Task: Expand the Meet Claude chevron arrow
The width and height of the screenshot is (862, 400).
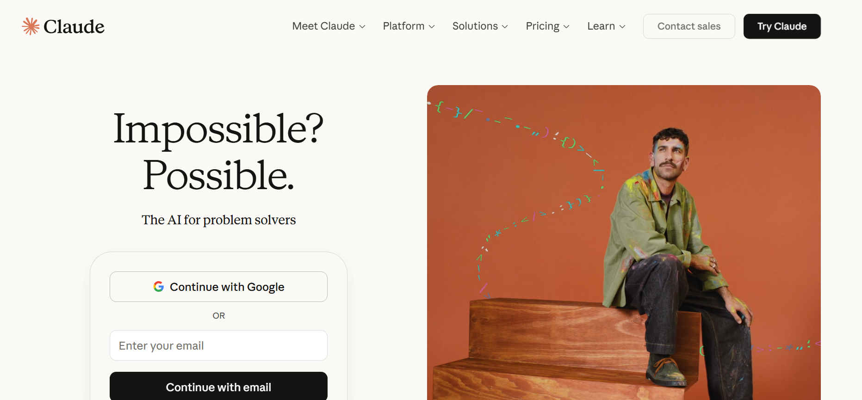Action: pyautogui.click(x=362, y=27)
